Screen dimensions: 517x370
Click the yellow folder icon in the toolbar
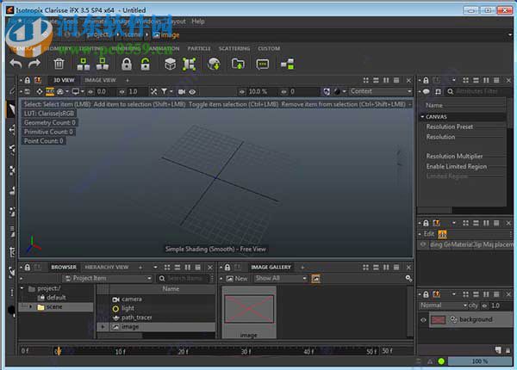237,64
